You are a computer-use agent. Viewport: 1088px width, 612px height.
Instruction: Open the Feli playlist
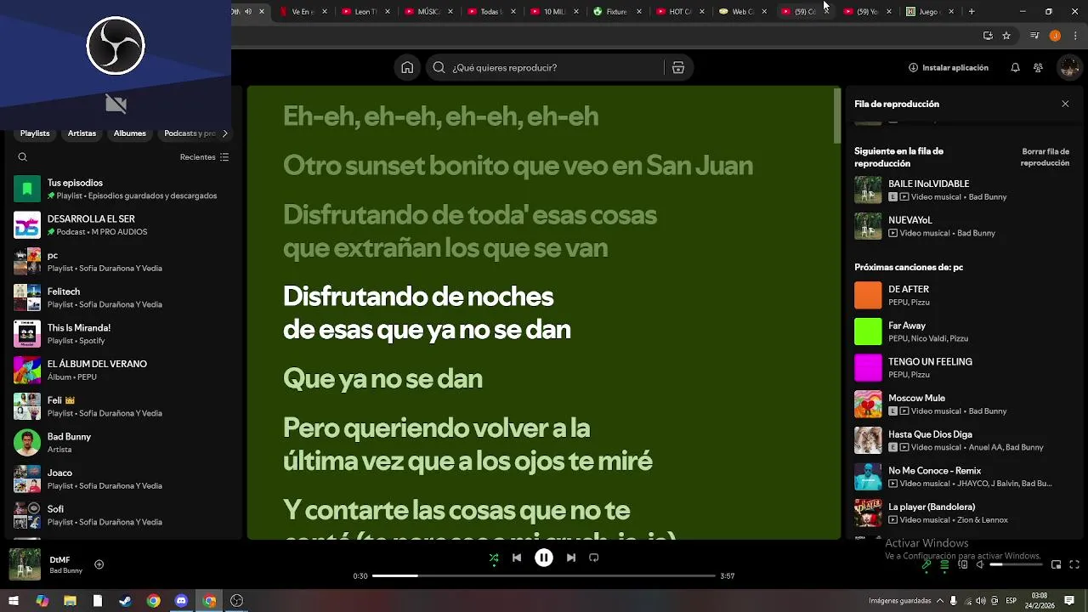pyautogui.click(x=122, y=406)
